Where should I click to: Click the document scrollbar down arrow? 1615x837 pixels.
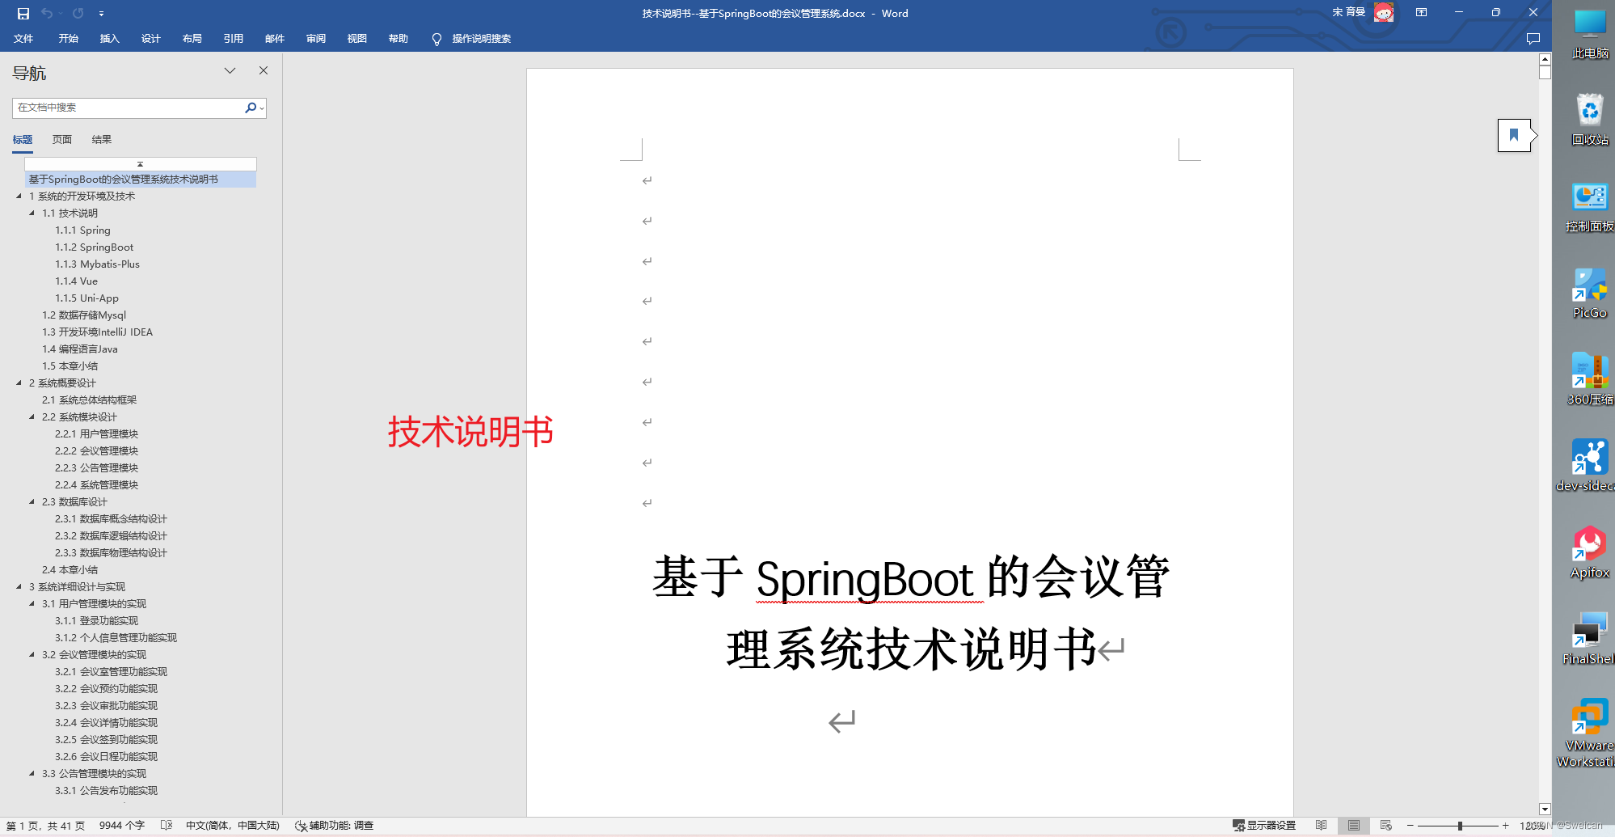click(1545, 809)
